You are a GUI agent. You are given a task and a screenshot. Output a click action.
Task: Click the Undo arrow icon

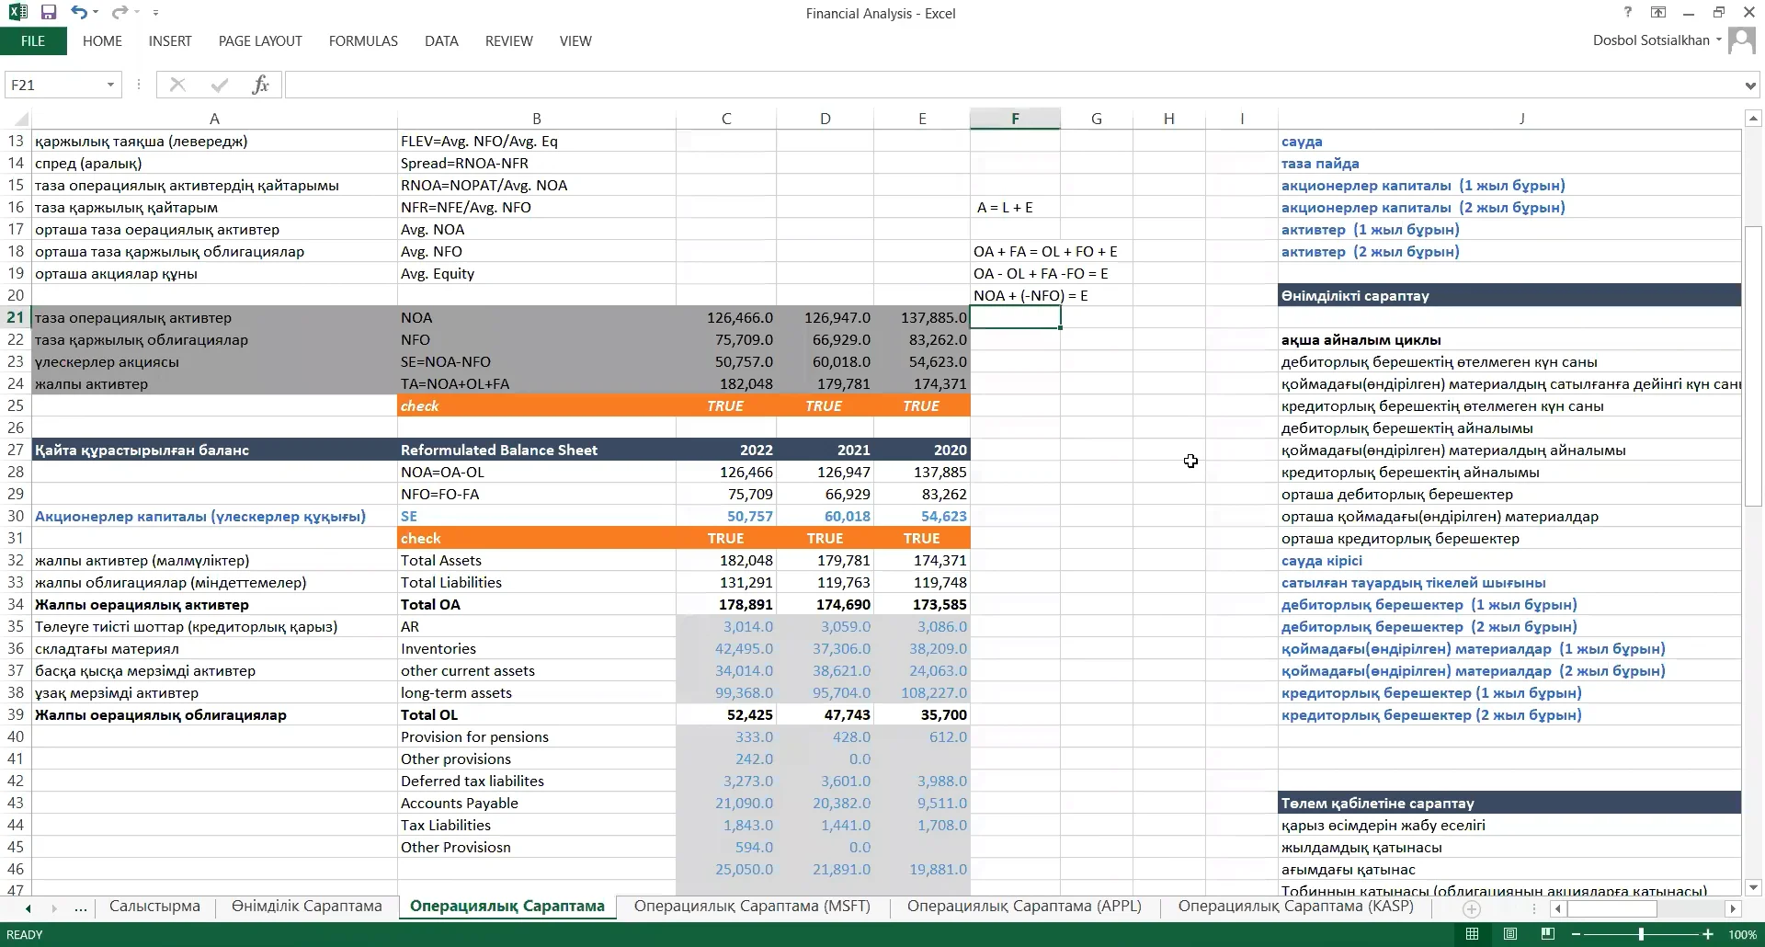79,13
